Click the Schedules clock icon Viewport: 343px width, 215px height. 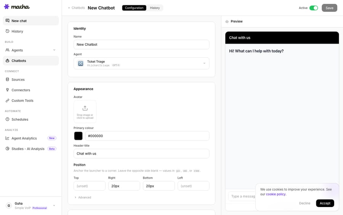click(8, 119)
